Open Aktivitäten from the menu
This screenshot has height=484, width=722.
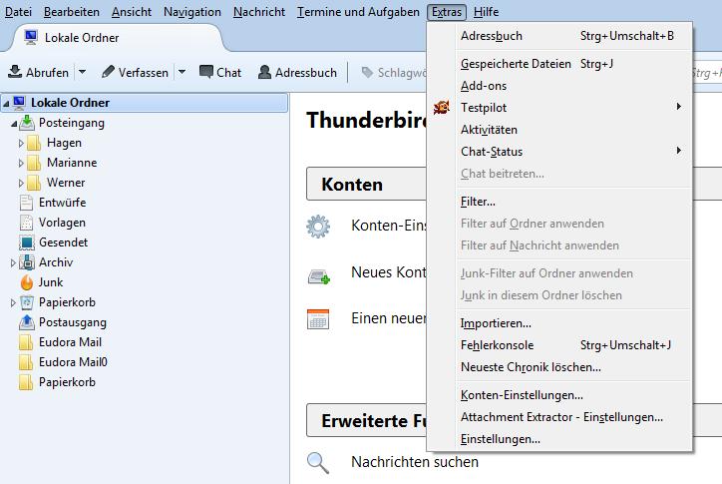pos(559,130)
